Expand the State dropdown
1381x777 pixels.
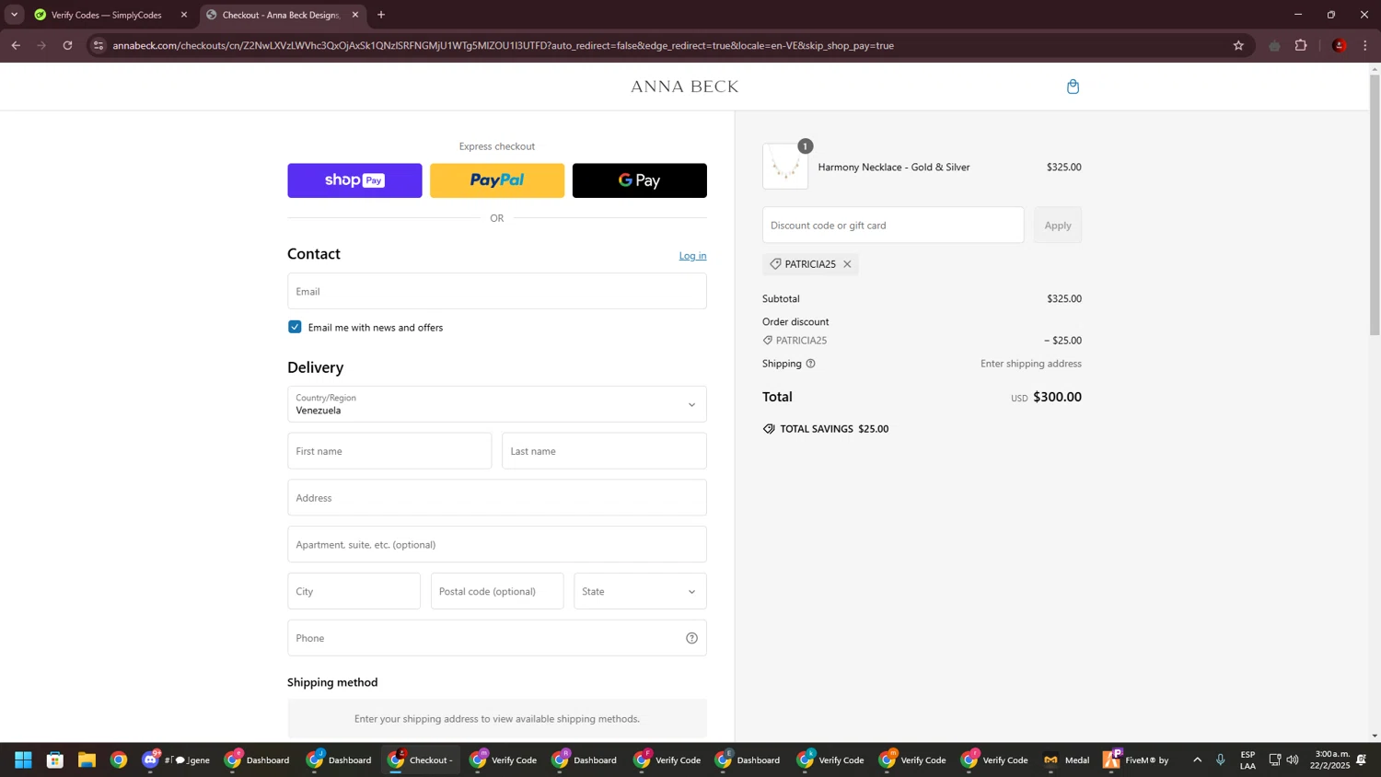click(x=640, y=591)
